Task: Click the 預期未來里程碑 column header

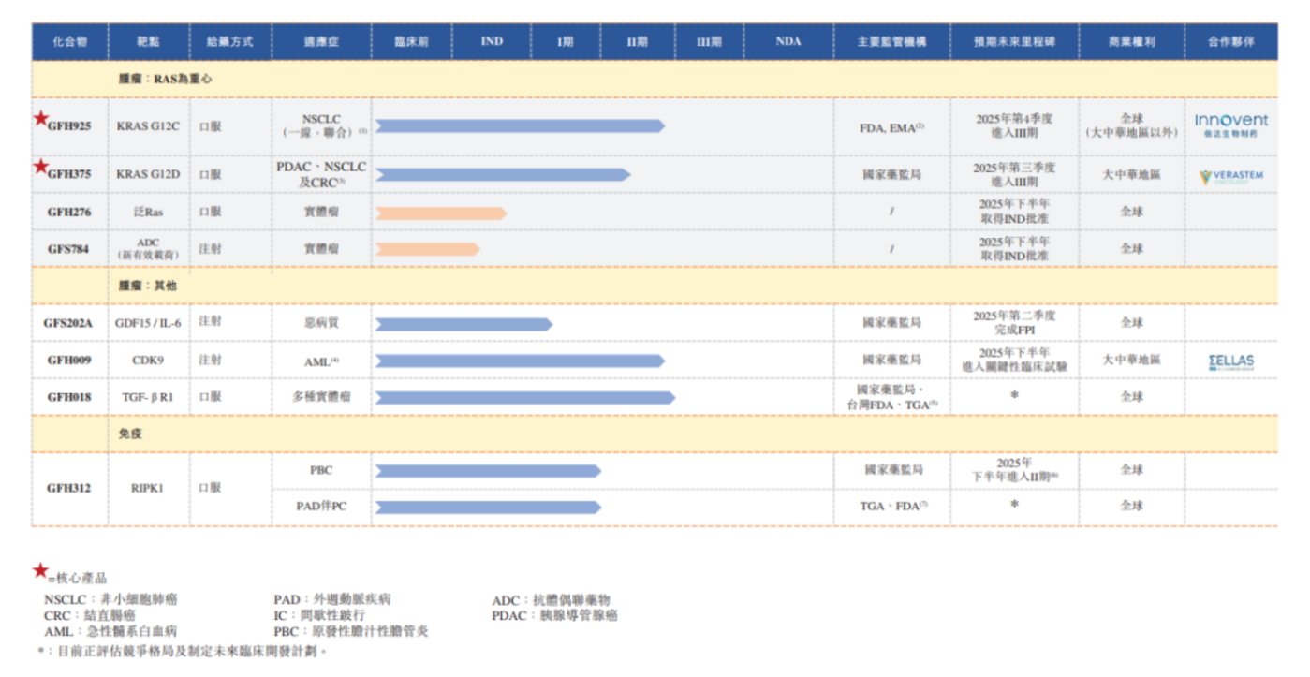Action: pyautogui.click(x=1013, y=42)
